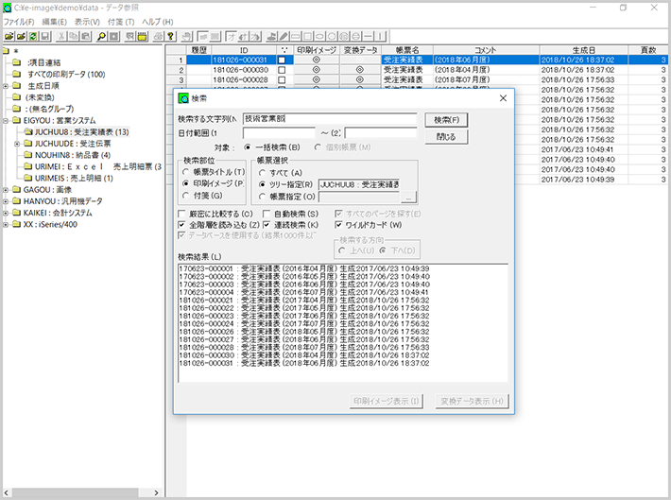Viewport: 671px width, 500px height.
Task: Click the converted data icon in first row
Action: [x=359, y=60]
